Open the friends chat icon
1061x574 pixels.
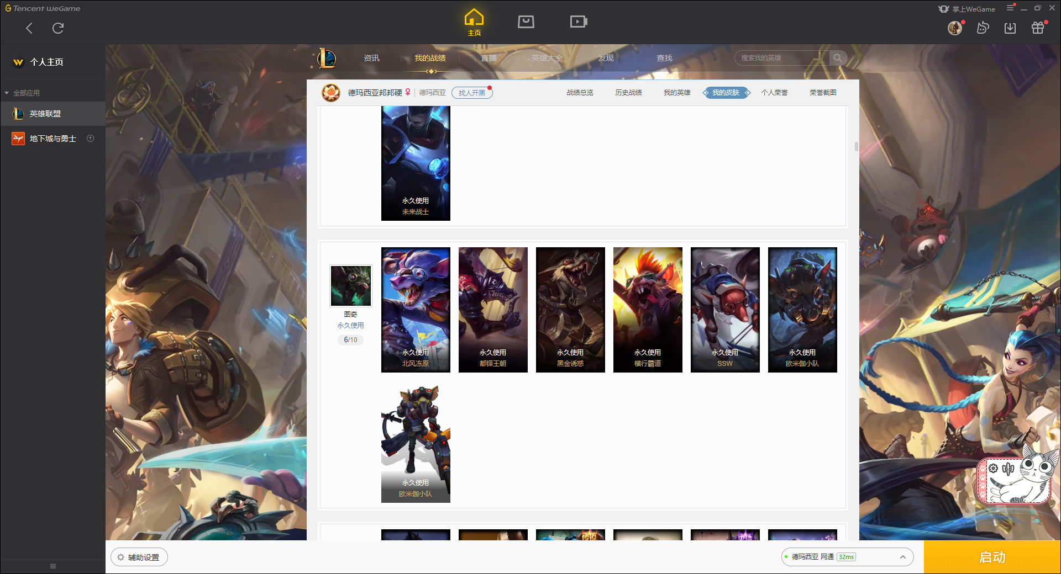tap(983, 28)
